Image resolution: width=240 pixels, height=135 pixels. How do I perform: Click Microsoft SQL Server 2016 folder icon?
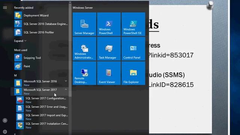click(18, 83)
